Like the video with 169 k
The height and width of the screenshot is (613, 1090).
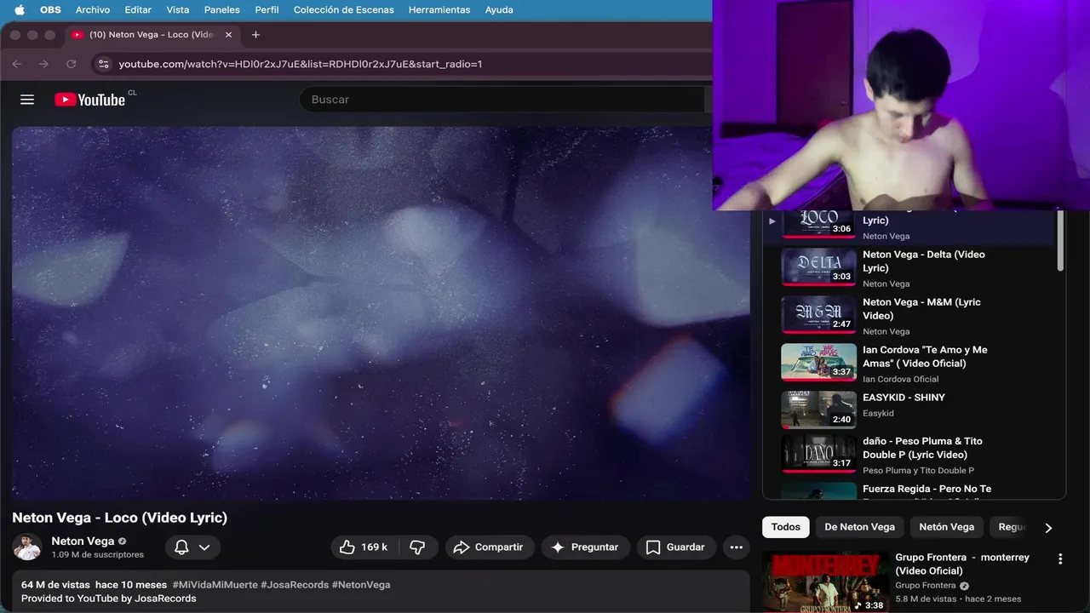364,547
